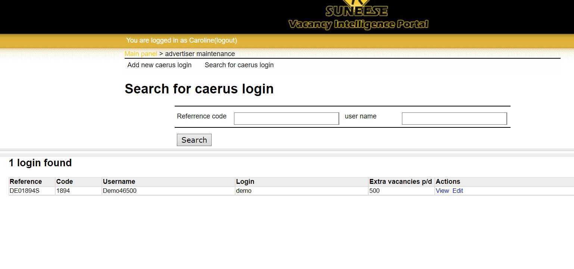Click the Extra vacancies p/d column header
This screenshot has height=269, width=574.
(400, 182)
